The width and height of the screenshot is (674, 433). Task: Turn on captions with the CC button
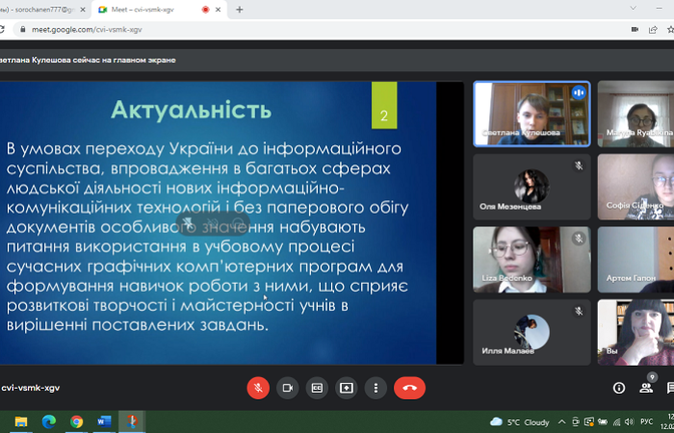317,388
